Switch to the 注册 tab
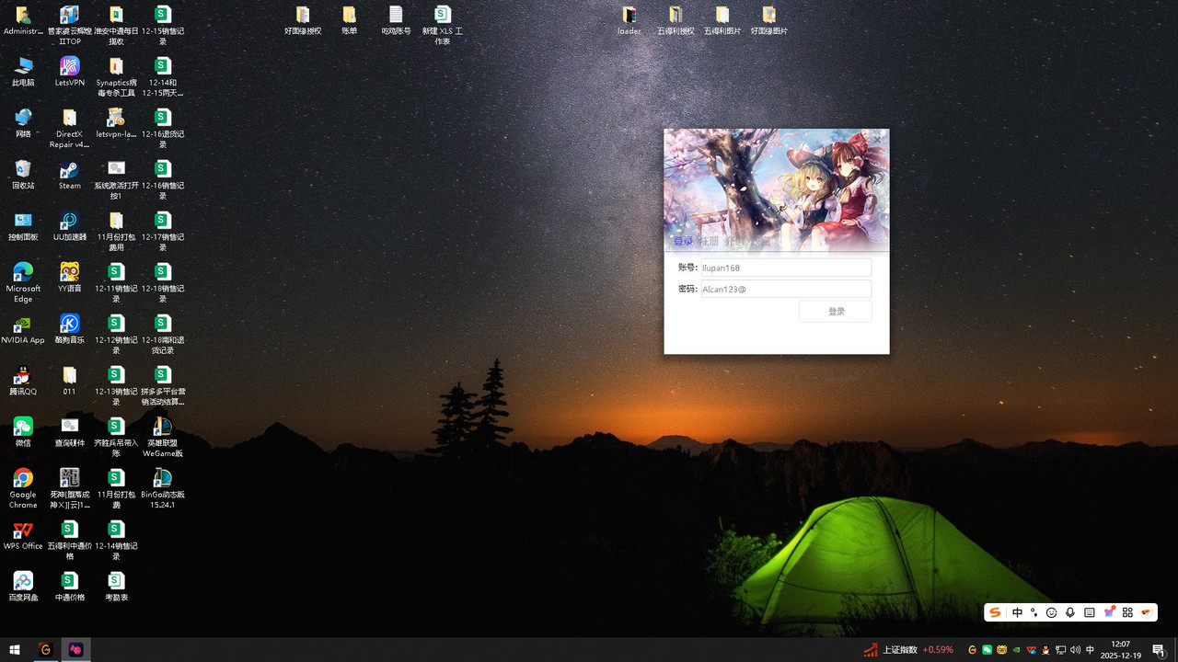1178x662 pixels. pos(709,241)
